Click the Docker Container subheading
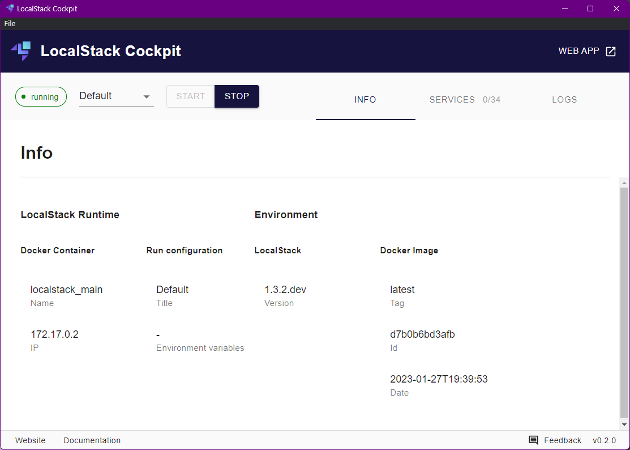 [58, 251]
